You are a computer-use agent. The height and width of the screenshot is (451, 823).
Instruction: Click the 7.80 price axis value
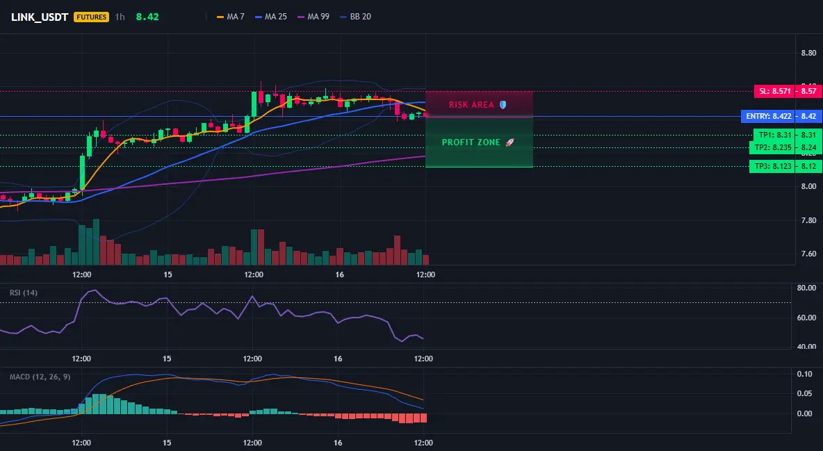pos(808,220)
